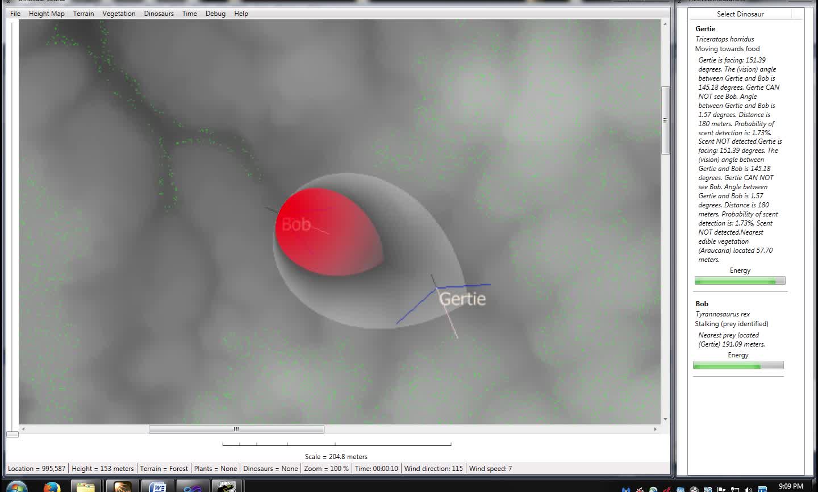The width and height of the screenshot is (818, 492).
Task: Open the Firefox taskbar icon
Action: (x=52, y=487)
